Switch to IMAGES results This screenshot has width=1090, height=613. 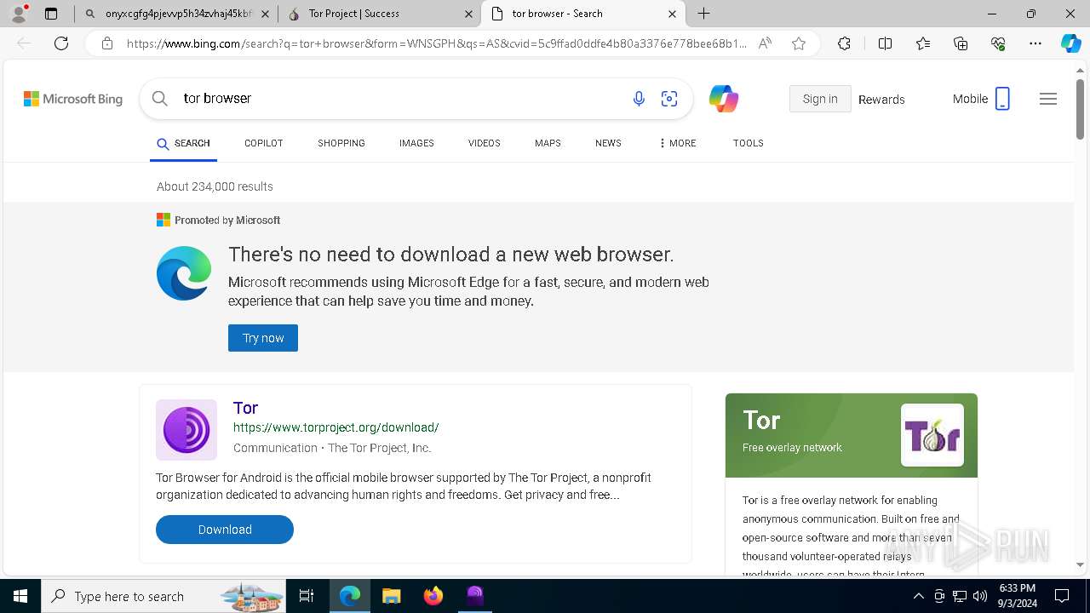pyautogui.click(x=416, y=143)
